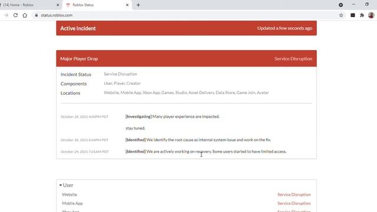Click the Investigating update message

pyautogui.click(x=173, y=117)
